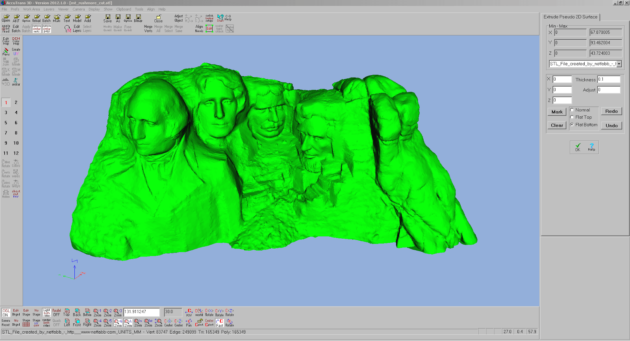Reload the current model file
The image size is (630, 341).
(37, 18)
